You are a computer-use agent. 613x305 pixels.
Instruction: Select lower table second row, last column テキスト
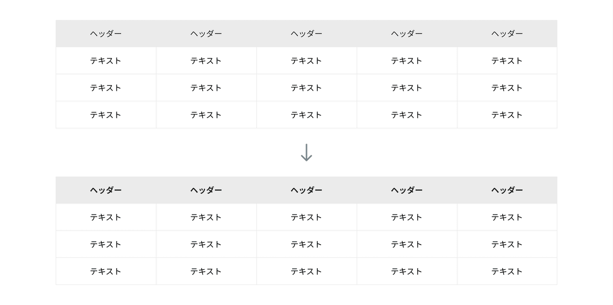[507, 244]
